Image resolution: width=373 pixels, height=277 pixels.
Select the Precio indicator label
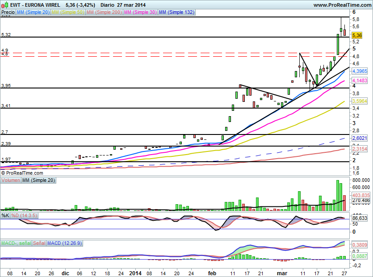pos(8,13)
